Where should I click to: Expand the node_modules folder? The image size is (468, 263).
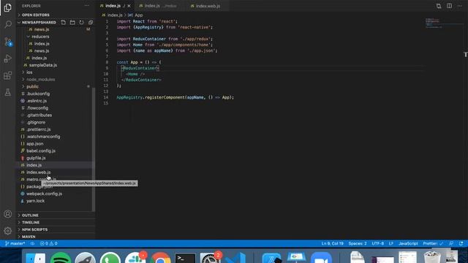41,80
